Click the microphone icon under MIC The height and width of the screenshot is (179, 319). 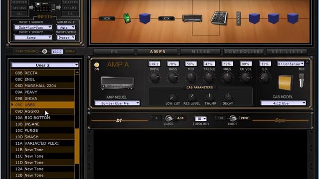pos(301,81)
